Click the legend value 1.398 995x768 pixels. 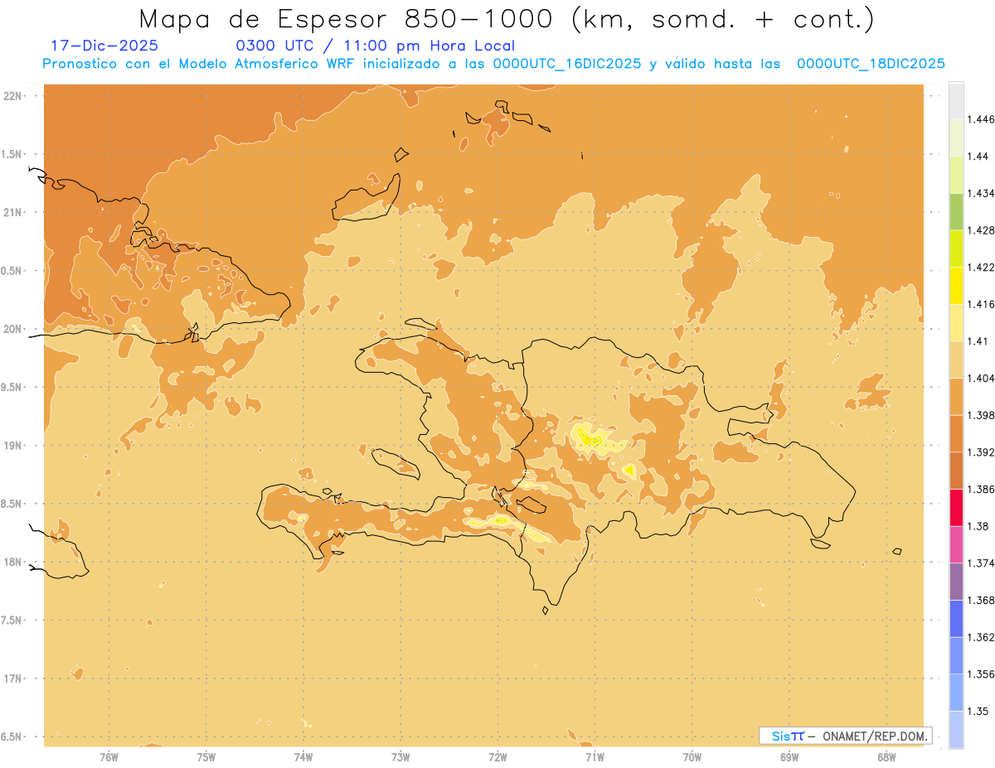[x=980, y=415]
